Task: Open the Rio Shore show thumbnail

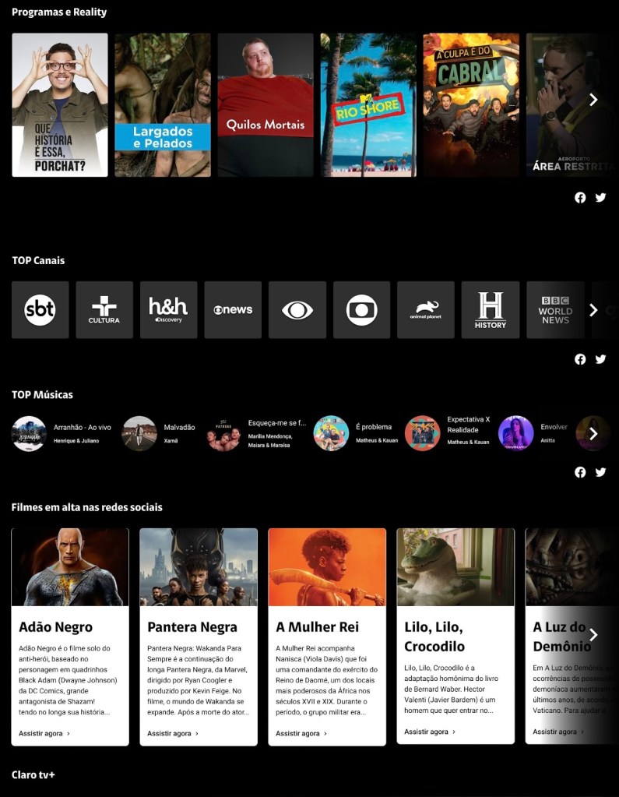Action: tap(368, 105)
